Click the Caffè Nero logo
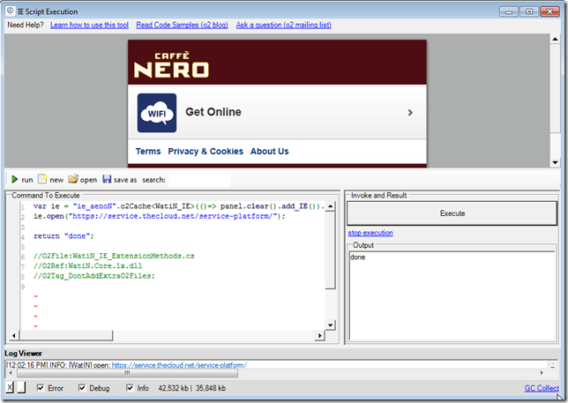Screen dimensions: 568x403 [171, 65]
